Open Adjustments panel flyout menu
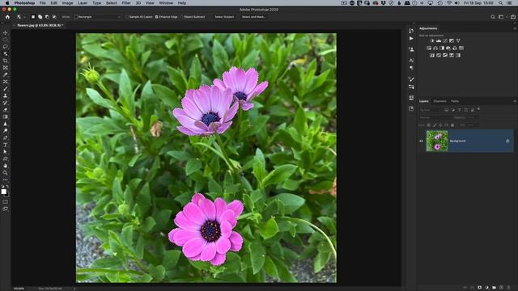 click(515, 28)
